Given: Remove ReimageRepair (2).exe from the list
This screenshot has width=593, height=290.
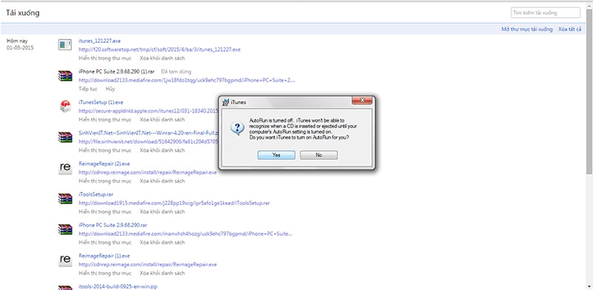Looking at the screenshot, I should (162, 181).
